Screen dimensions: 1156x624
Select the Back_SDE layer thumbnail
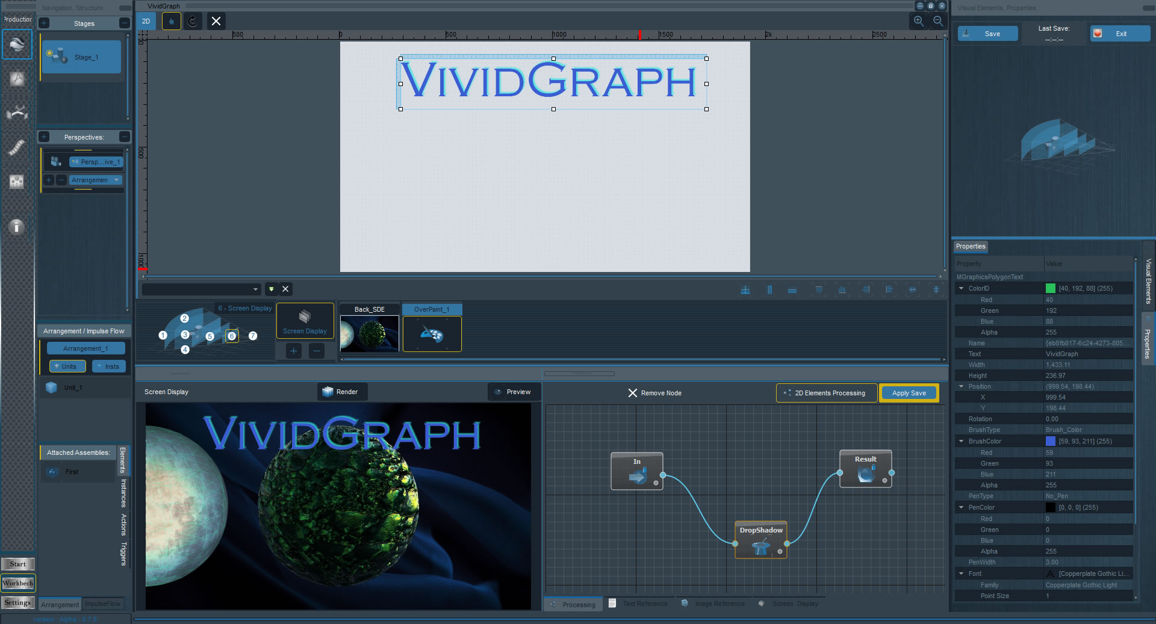[369, 333]
